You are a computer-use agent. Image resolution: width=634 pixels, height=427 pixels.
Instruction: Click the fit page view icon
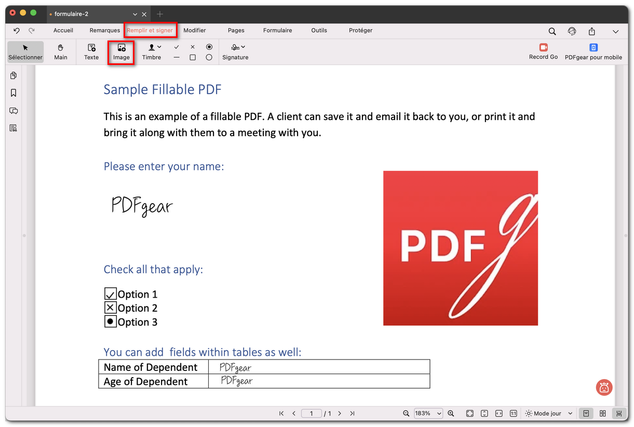(x=470, y=413)
